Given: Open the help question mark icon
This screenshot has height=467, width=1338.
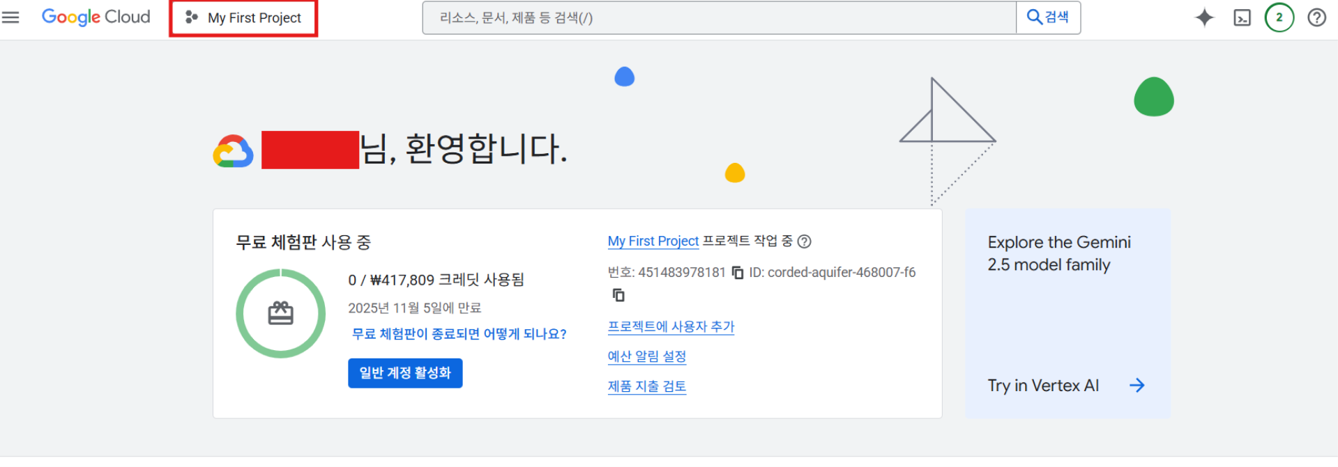Looking at the screenshot, I should pos(1316,17).
